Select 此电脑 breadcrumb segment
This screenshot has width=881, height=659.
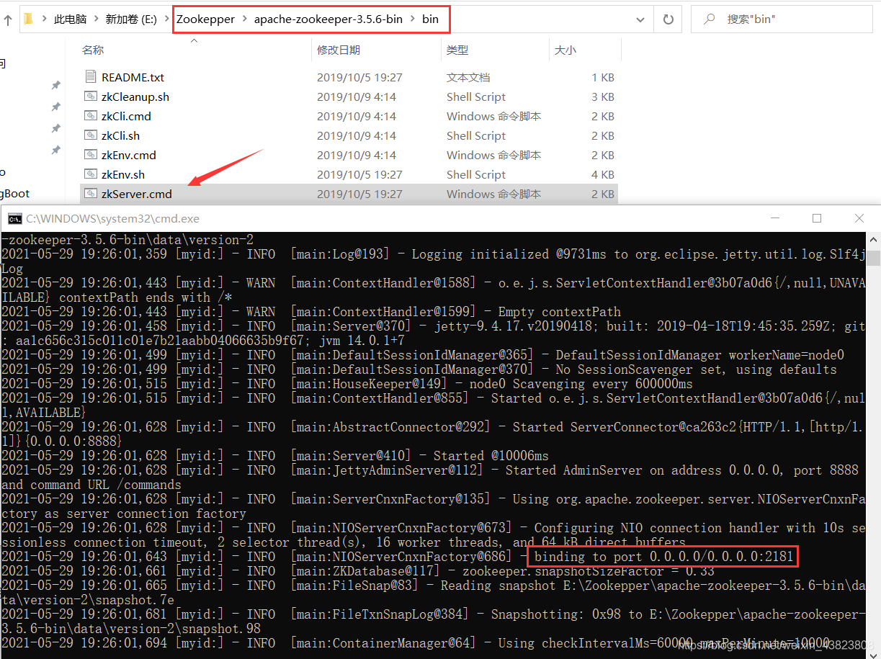(70, 19)
